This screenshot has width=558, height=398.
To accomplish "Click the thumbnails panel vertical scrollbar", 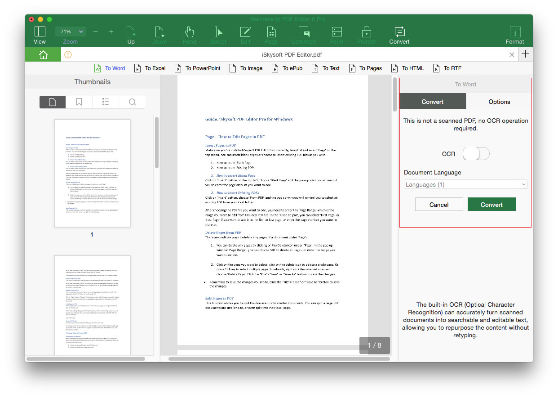I will click(156, 143).
